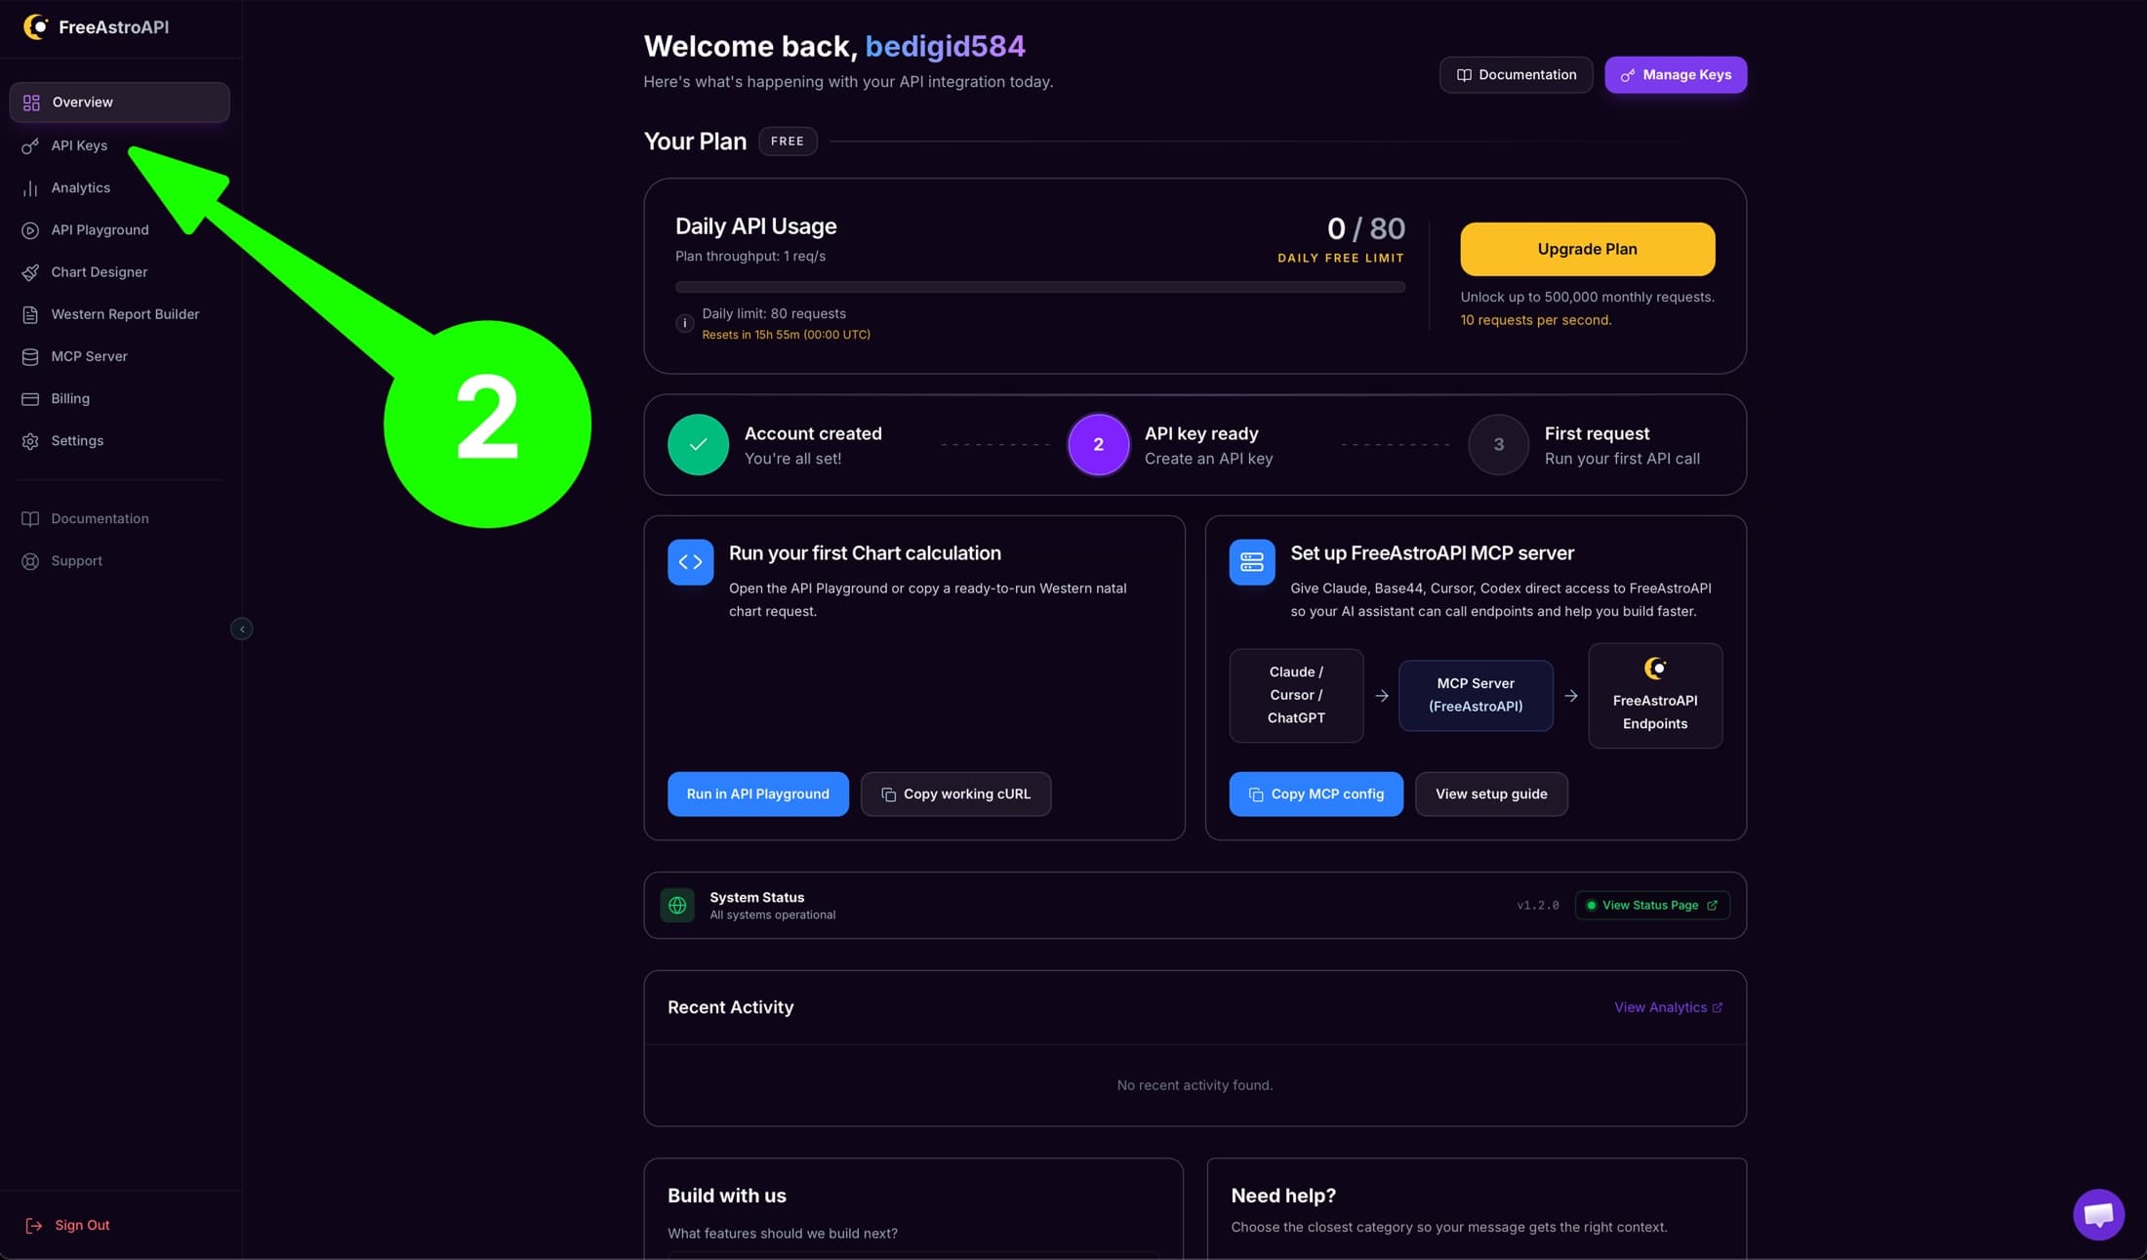Click the blue MCP server card icon
The height and width of the screenshot is (1260, 2147).
pyautogui.click(x=1252, y=562)
